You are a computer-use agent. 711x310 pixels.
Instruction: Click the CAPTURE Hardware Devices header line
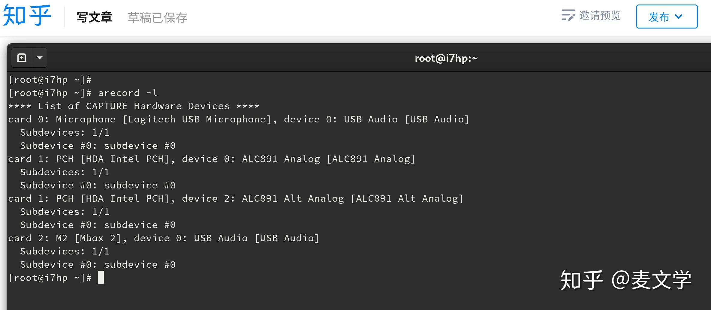click(x=134, y=106)
